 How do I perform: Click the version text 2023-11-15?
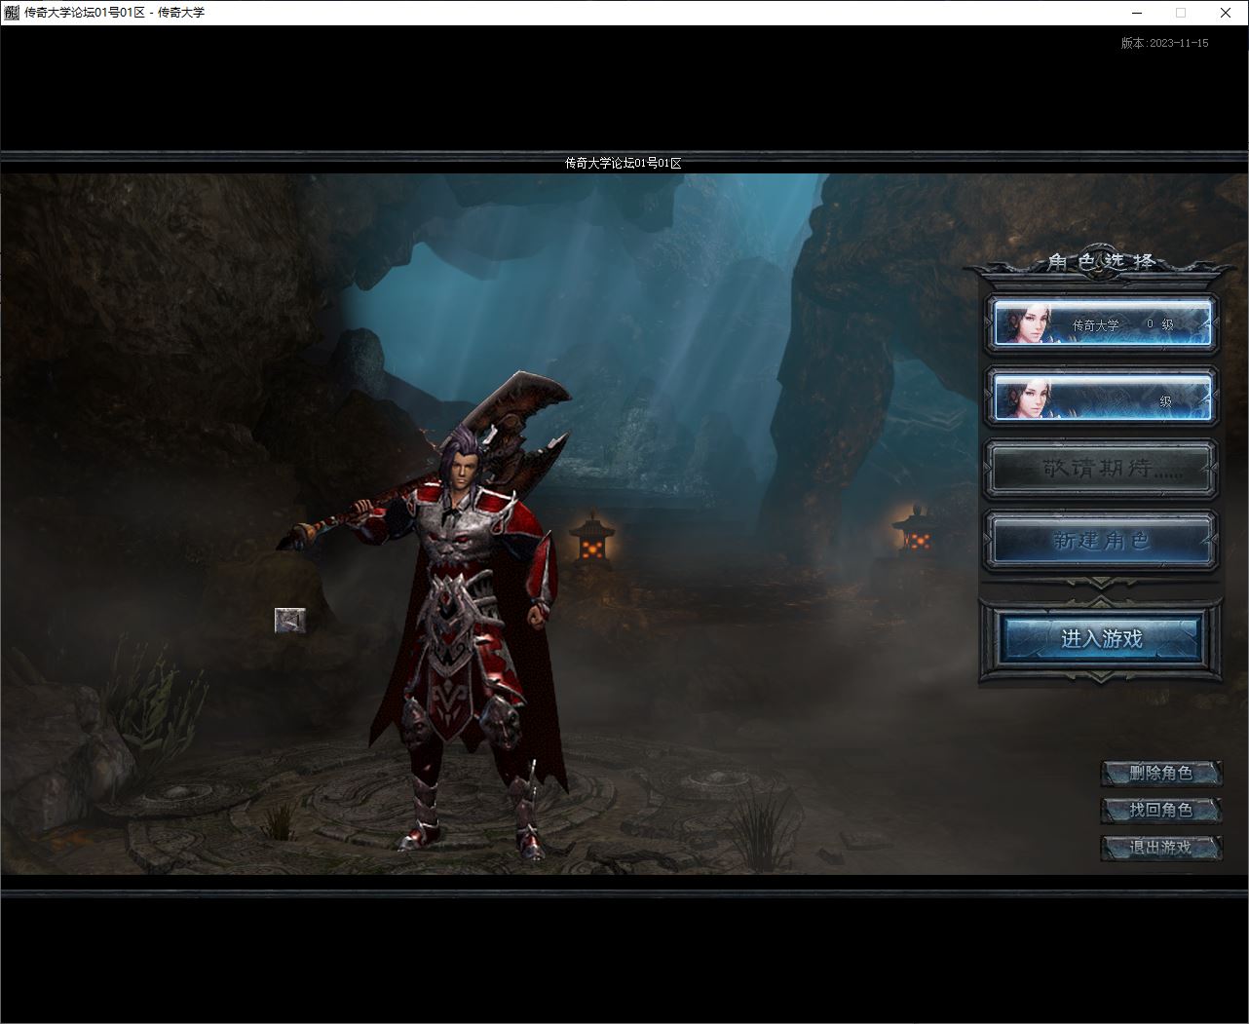1164,43
